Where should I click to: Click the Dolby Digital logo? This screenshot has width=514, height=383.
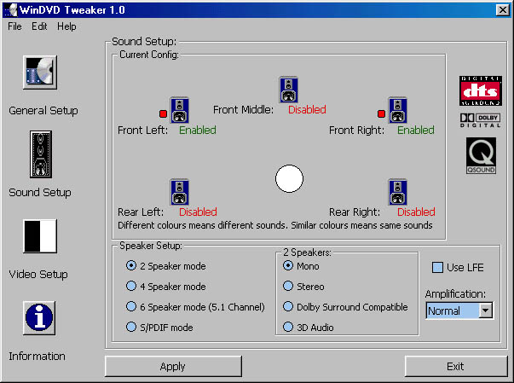click(480, 120)
